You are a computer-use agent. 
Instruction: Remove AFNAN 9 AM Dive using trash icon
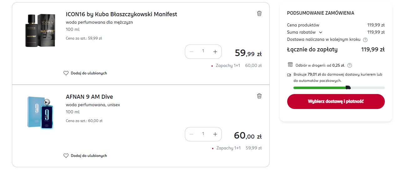259,96
